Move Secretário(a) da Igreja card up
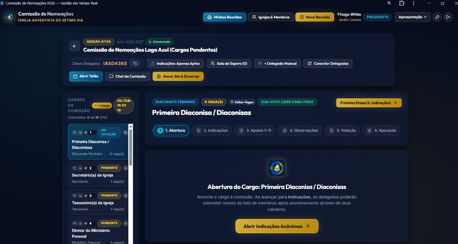 click(x=75, y=168)
